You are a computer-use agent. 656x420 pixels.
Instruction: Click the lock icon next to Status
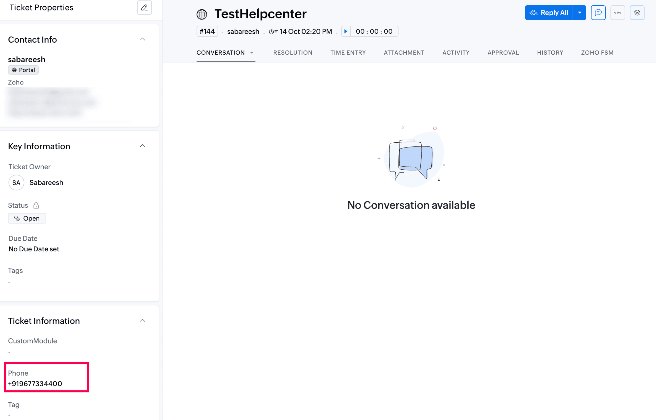[36, 205]
